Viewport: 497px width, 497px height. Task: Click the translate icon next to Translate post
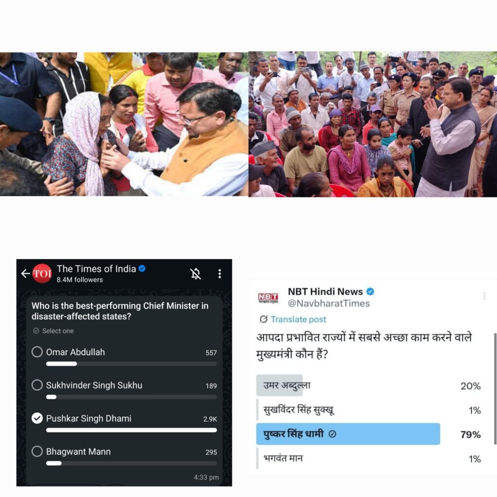click(264, 319)
